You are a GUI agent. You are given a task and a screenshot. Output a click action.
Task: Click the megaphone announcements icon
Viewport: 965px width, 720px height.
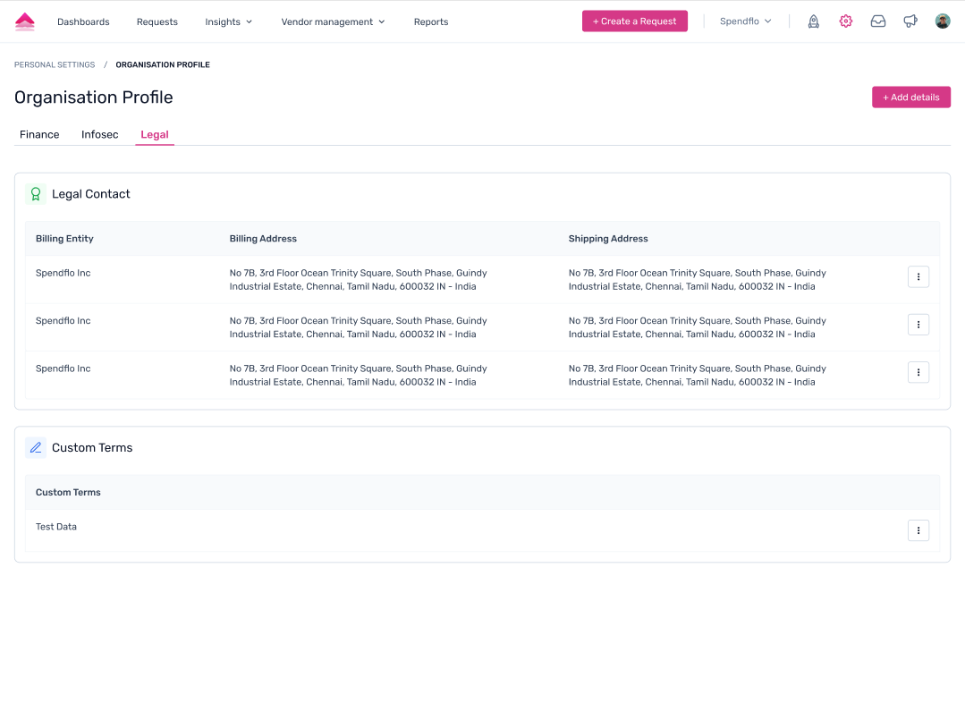pyautogui.click(x=910, y=21)
